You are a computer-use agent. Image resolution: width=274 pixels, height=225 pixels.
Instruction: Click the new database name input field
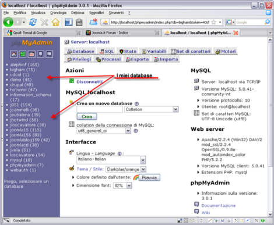tap(100, 109)
